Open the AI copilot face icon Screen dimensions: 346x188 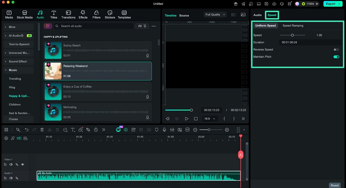click(118, 130)
